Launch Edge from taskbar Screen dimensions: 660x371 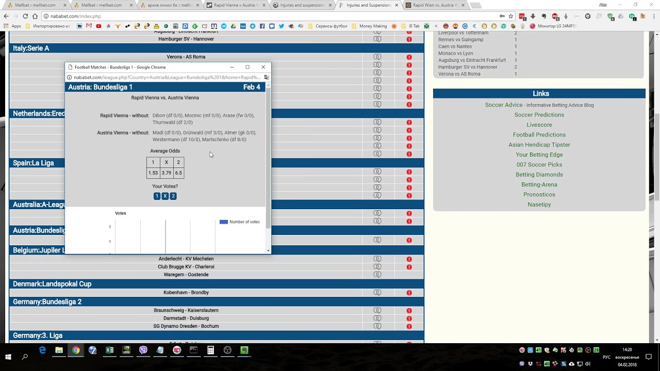pos(42,350)
